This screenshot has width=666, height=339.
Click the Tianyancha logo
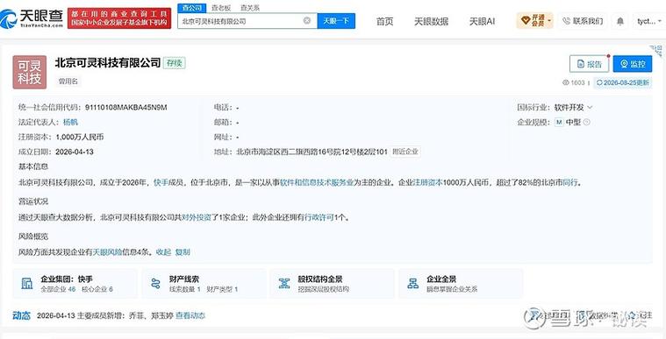32,18
